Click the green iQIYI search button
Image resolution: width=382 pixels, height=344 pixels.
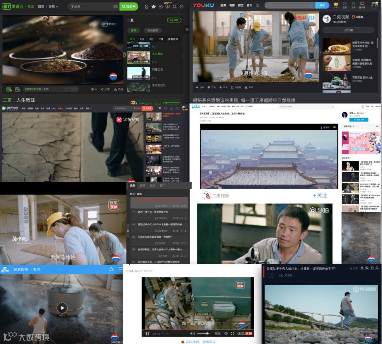(129, 7)
